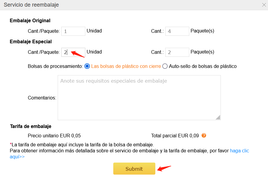The width and height of the screenshot is (268, 180).
Task: Focus the Embalaje Original Cant./Paquete field
Action: point(73,31)
